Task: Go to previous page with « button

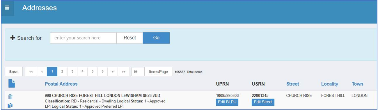Action: (x=42, y=72)
